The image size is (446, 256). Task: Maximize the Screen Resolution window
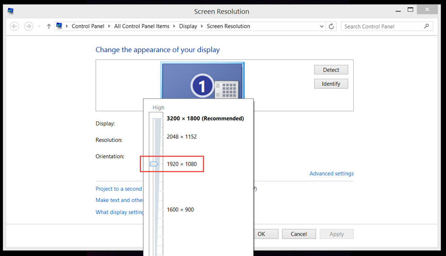410,10
